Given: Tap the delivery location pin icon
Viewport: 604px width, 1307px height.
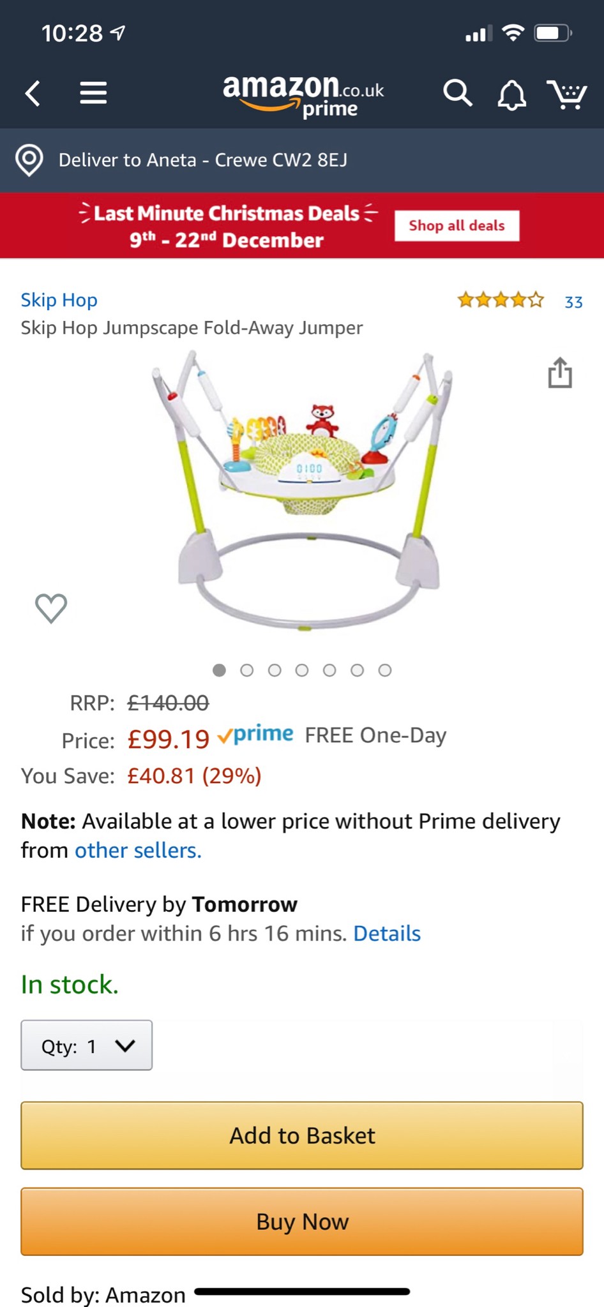Looking at the screenshot, I should tap(29, 160).
